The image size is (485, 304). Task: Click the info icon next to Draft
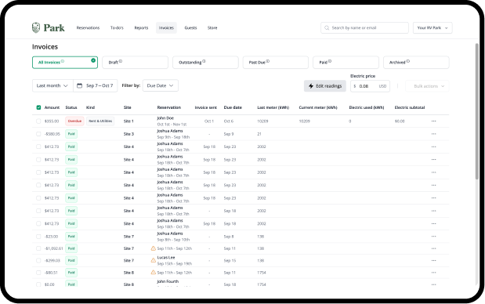[x=121, y=61]
